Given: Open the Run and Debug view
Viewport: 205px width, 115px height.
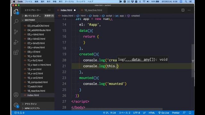Looking at the screenshot, I should 16,42.
